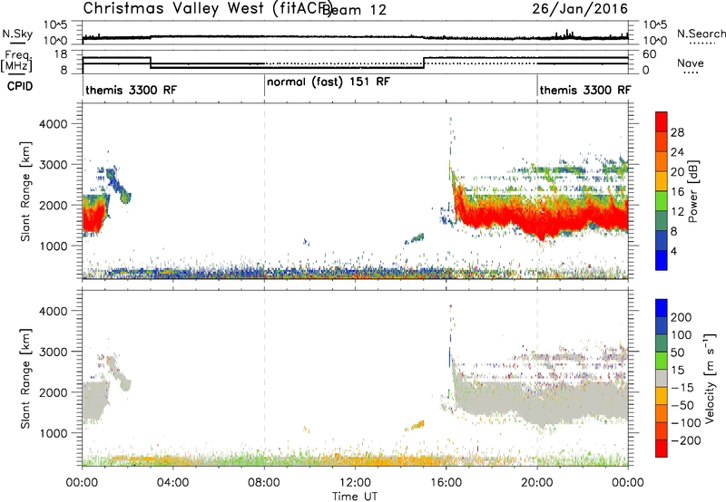This screenshot has width=726, height=502.
Task: Click the "12:00" time axis label
Action: pyautogui.click(x=355, y=483)
